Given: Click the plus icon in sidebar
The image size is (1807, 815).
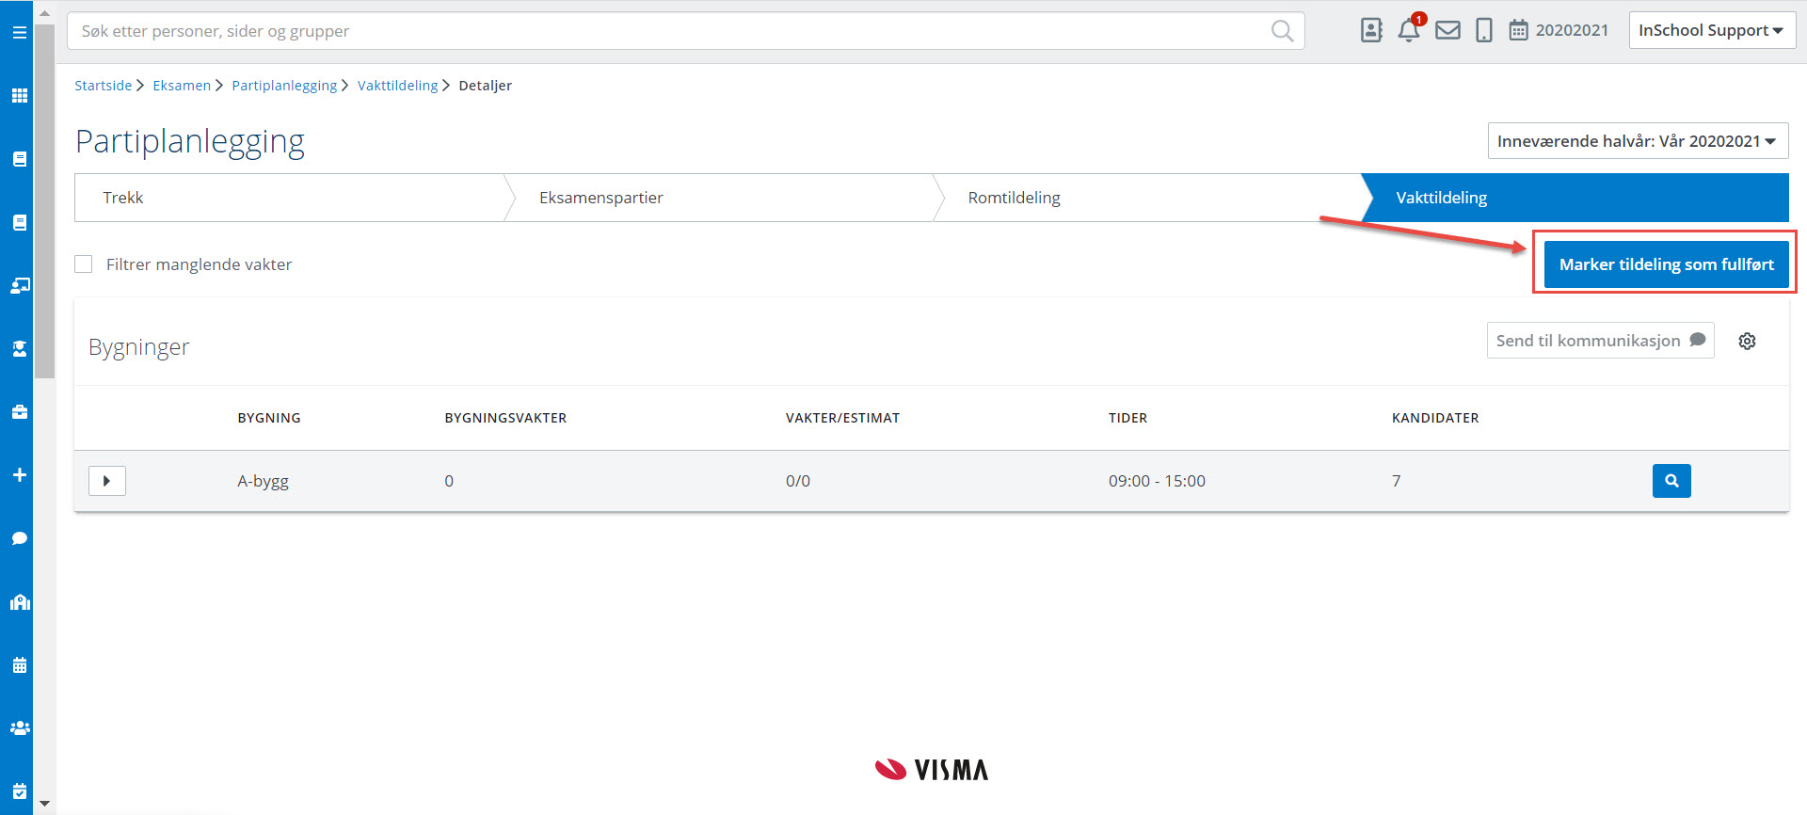Looking at the screenshot, I should click(x=19, y=474).
